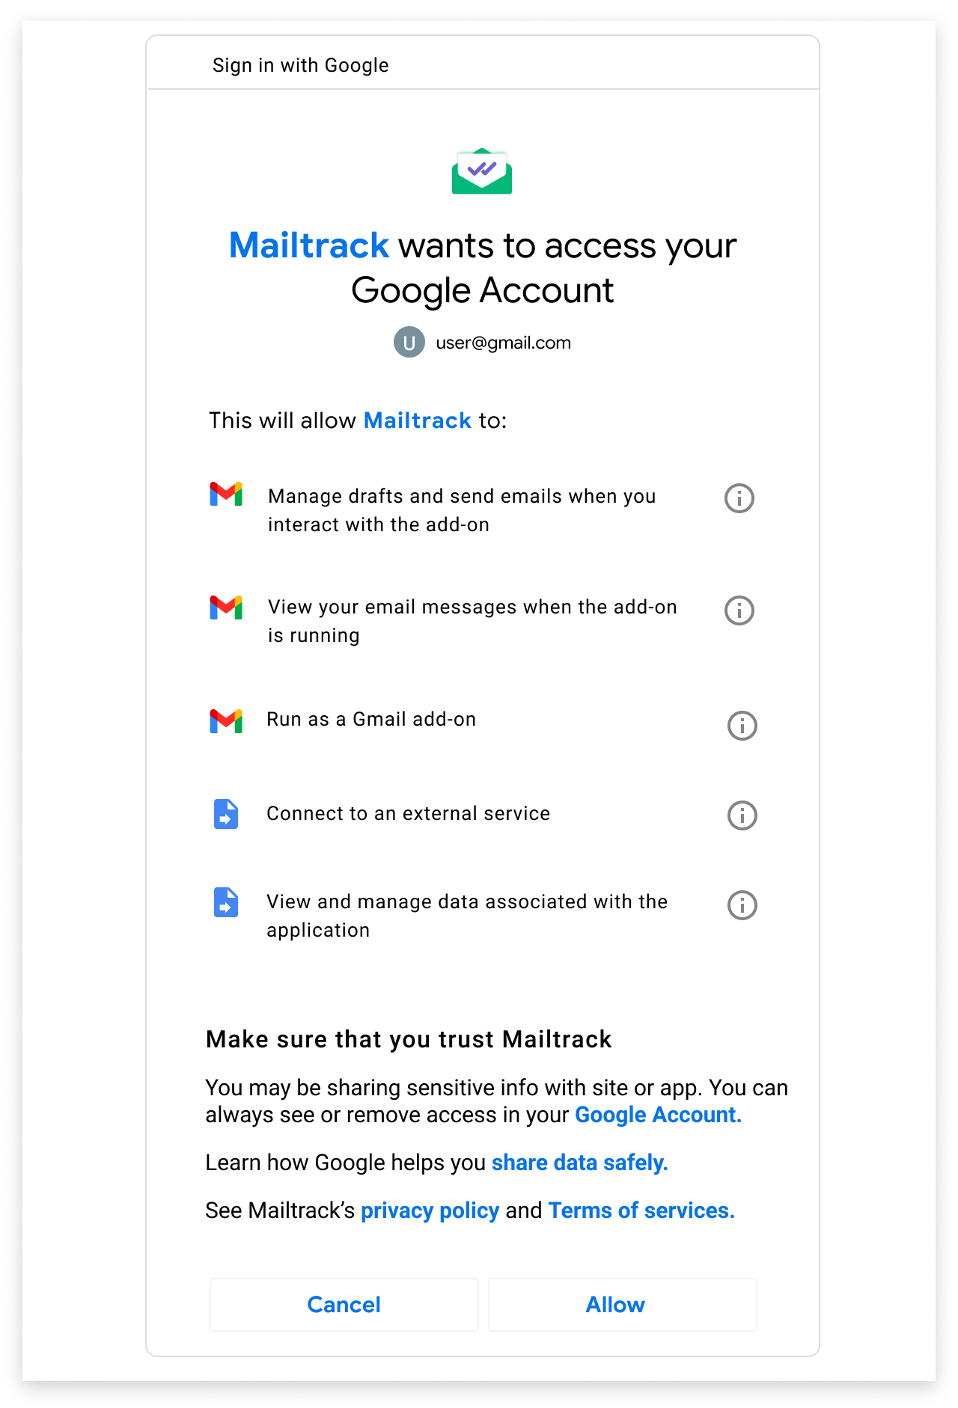Screen dimensions: 958x1408
Task: Click the user avatar with letter U
Action: (409, 343)
